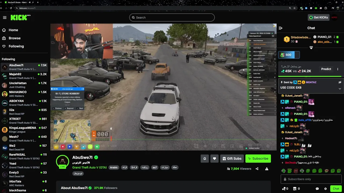Click the Predict button

pyautogui.click(x=326, y=69)
